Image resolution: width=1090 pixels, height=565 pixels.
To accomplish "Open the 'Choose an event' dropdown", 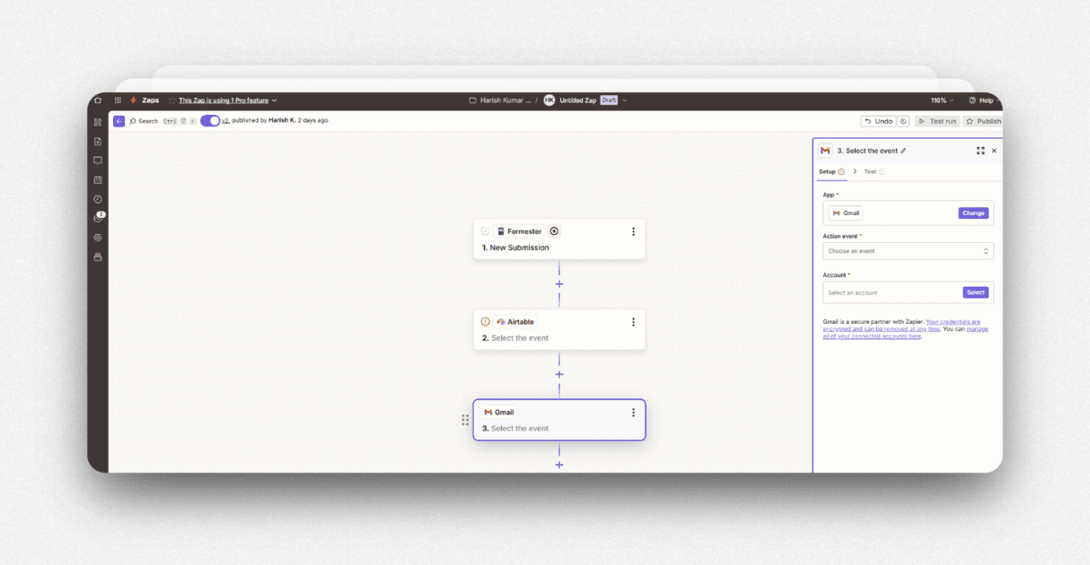I will (908, 251).
